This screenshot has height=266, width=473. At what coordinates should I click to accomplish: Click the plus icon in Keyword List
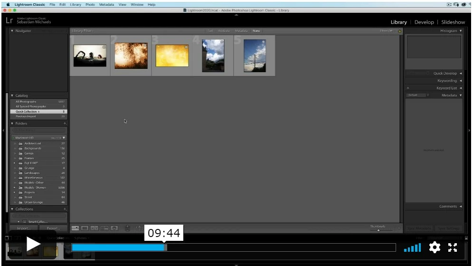pyautogui.click(x=408, y=88)
